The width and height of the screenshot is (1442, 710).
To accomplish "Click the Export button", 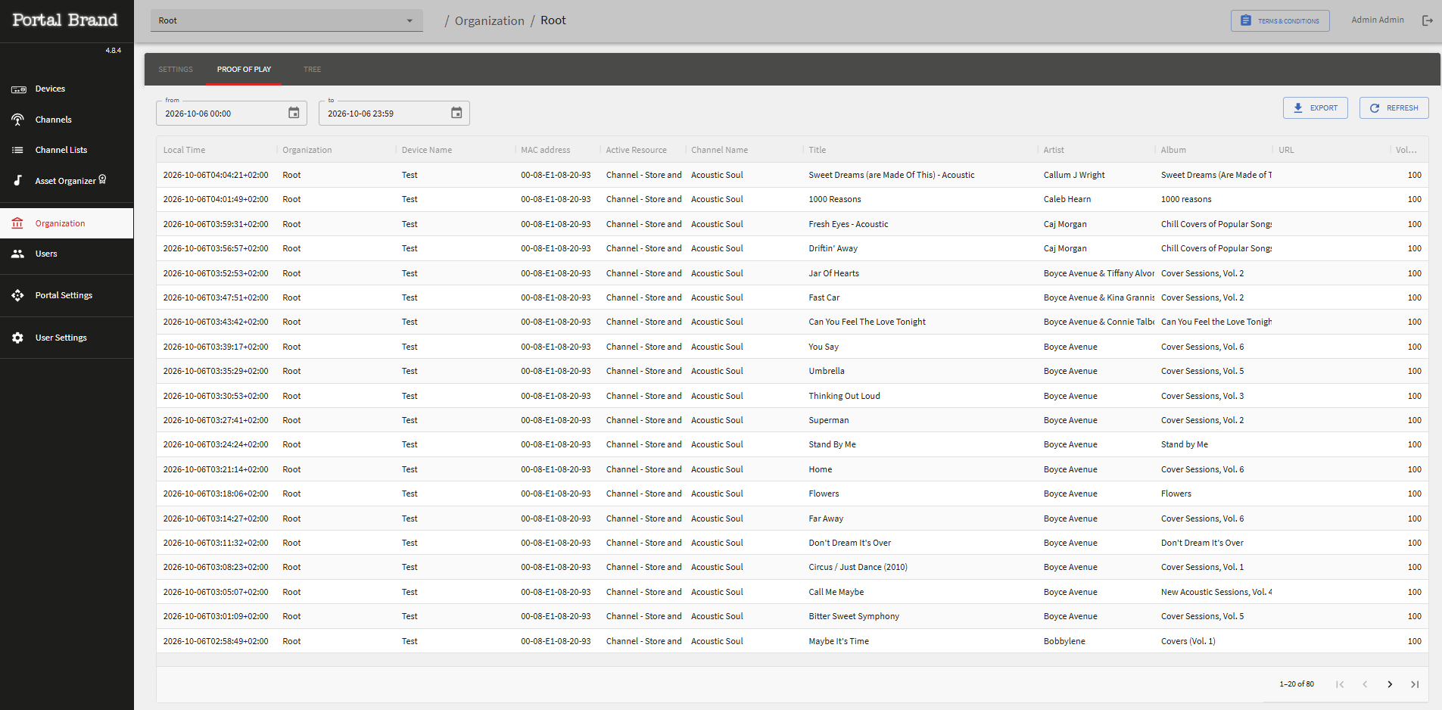I will click(x=1316, y=108).
